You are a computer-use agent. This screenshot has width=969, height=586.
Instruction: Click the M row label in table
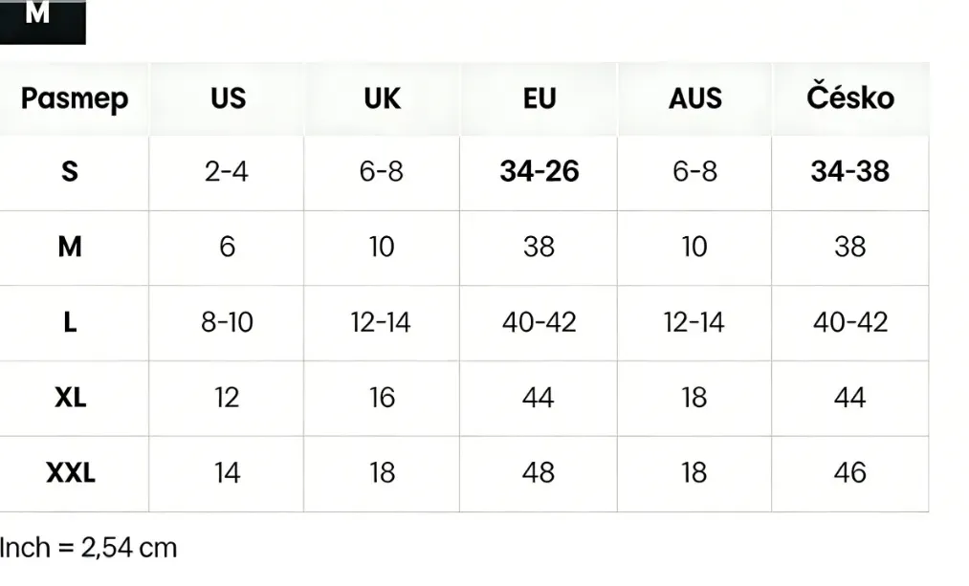click(x=70, y=247)
